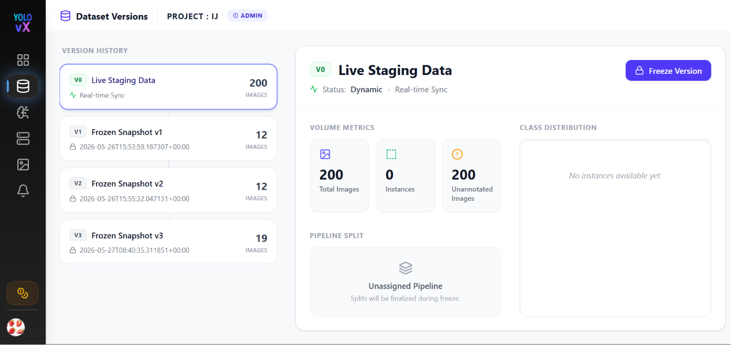This screenshot has width=731, height=345.
Task: Click the timestamp 2026-05-26T15:53:59.187307+00:00
Action: [134, 147]
